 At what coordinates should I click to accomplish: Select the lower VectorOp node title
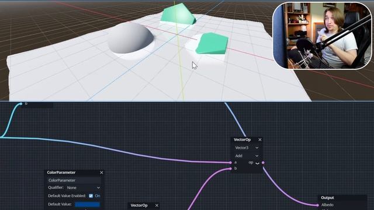point(139,205)
